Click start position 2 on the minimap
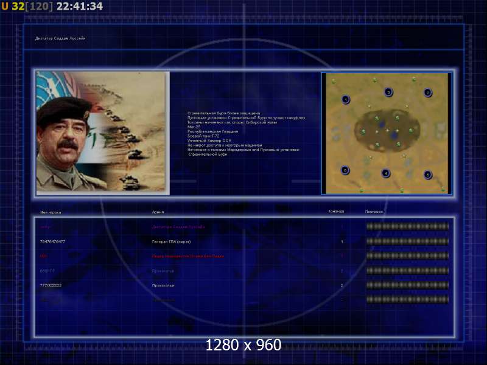Screen dimensions: 487x365 [x=428, y=92]
